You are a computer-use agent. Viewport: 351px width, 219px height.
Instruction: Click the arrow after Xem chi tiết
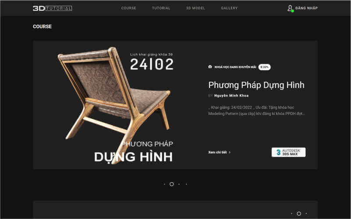[x=230, y=152]
